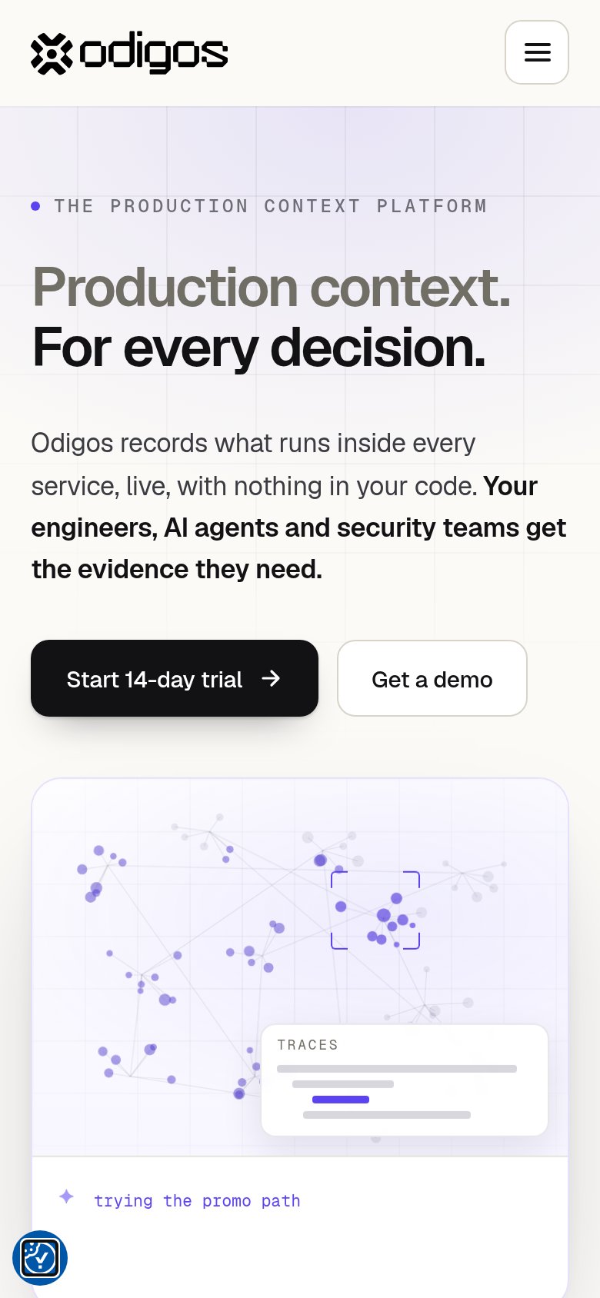The height and width of the screenshot is (1298, 600).
Task: Click the purple bullet before THE PRODUCTION CONTEXT
Action: pyautogui.click(x=35, y=206)
